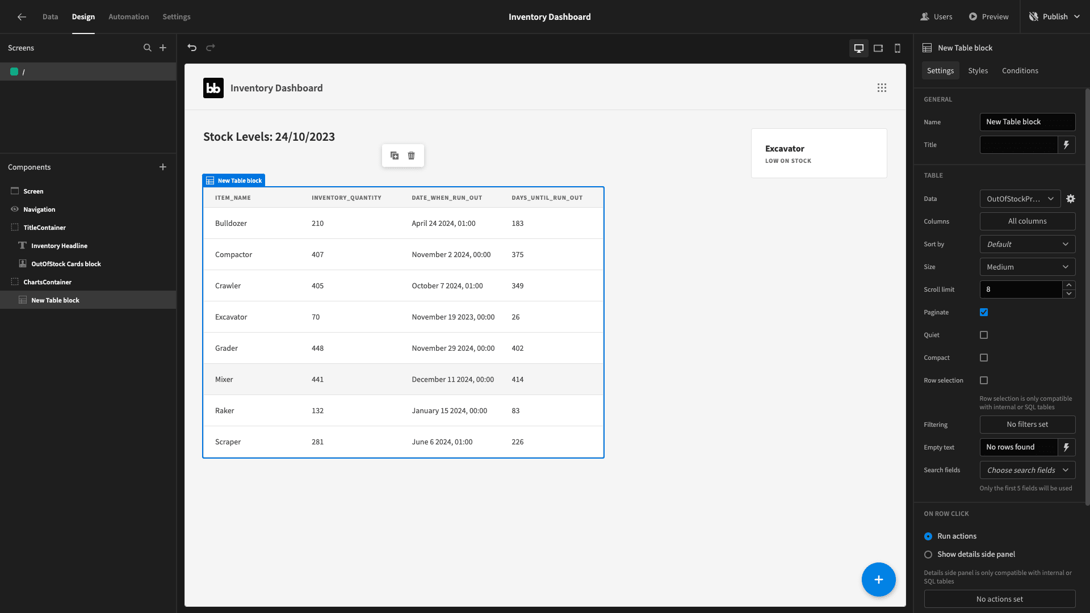Expand the Size Medium dropdown
Screen dimensions: 1090x613
[x=1028, y=267]
